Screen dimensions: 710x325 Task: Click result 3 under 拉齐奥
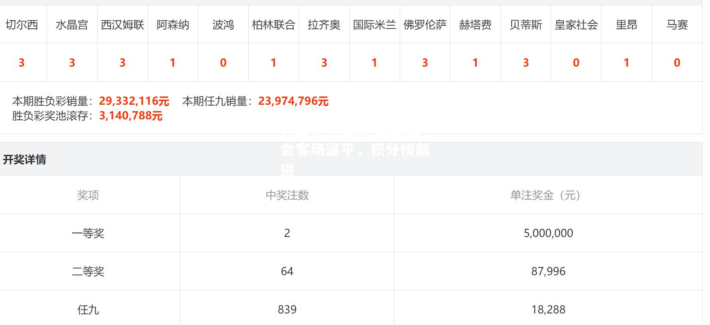coord(324,63)
